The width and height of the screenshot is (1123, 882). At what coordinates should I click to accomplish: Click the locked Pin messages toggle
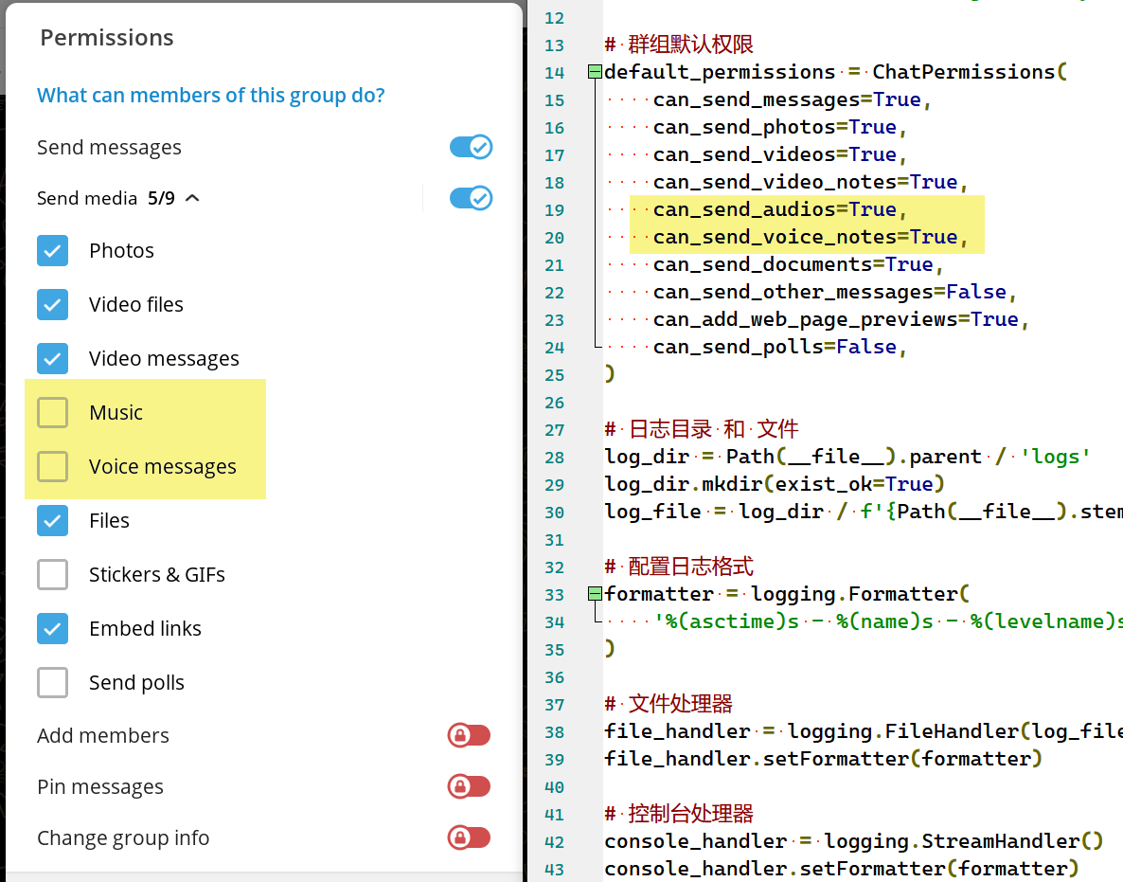pyautogui.click(x=469, y=787)
